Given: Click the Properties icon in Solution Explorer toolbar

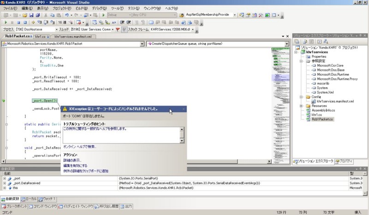Looking at the screenshot, I should pos(297,42).
